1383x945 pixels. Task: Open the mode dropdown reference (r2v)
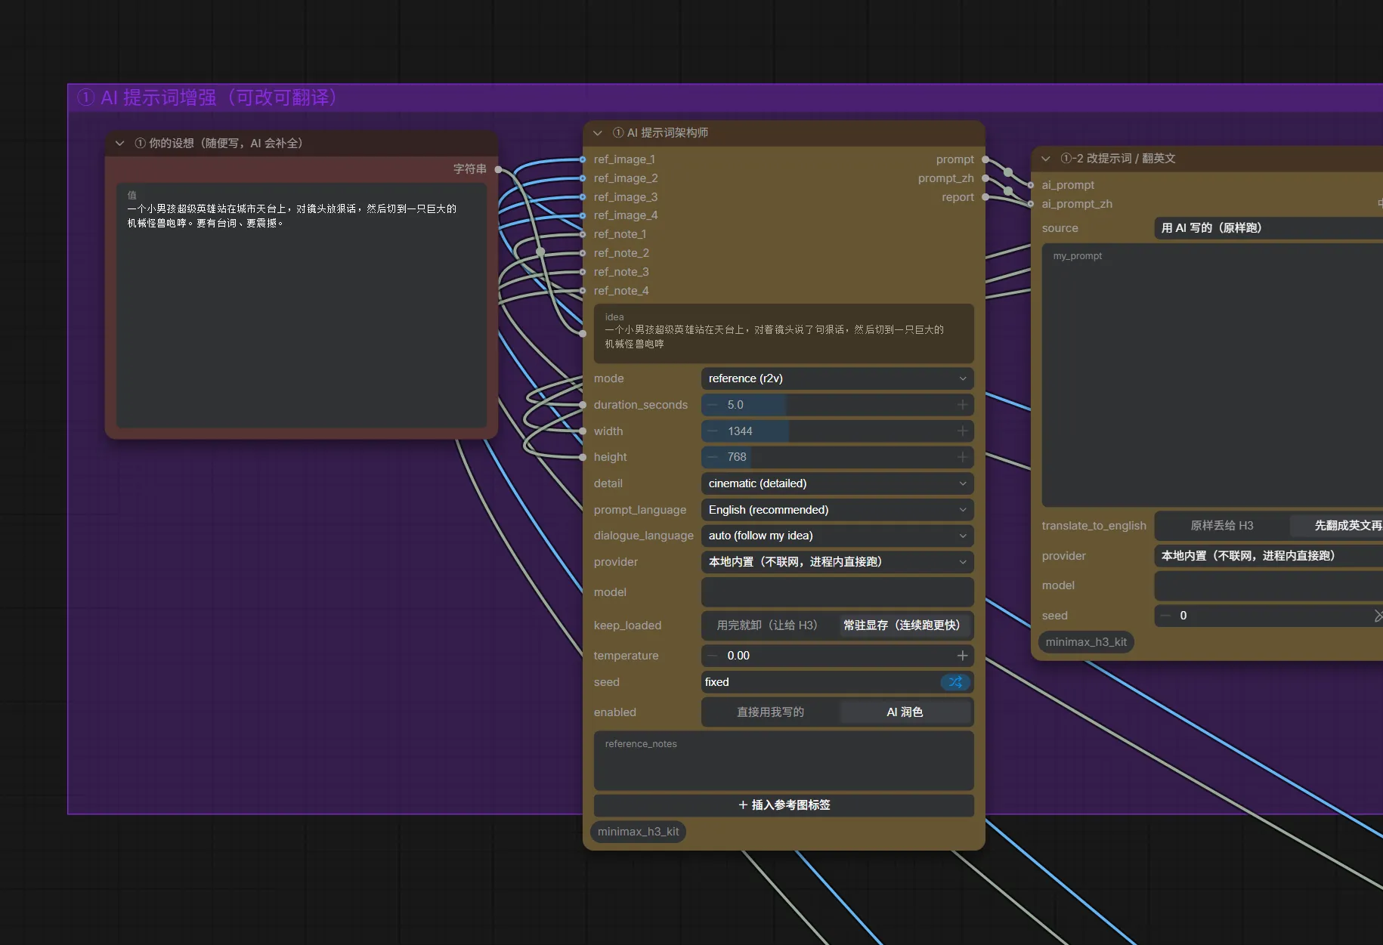[837, 378]
